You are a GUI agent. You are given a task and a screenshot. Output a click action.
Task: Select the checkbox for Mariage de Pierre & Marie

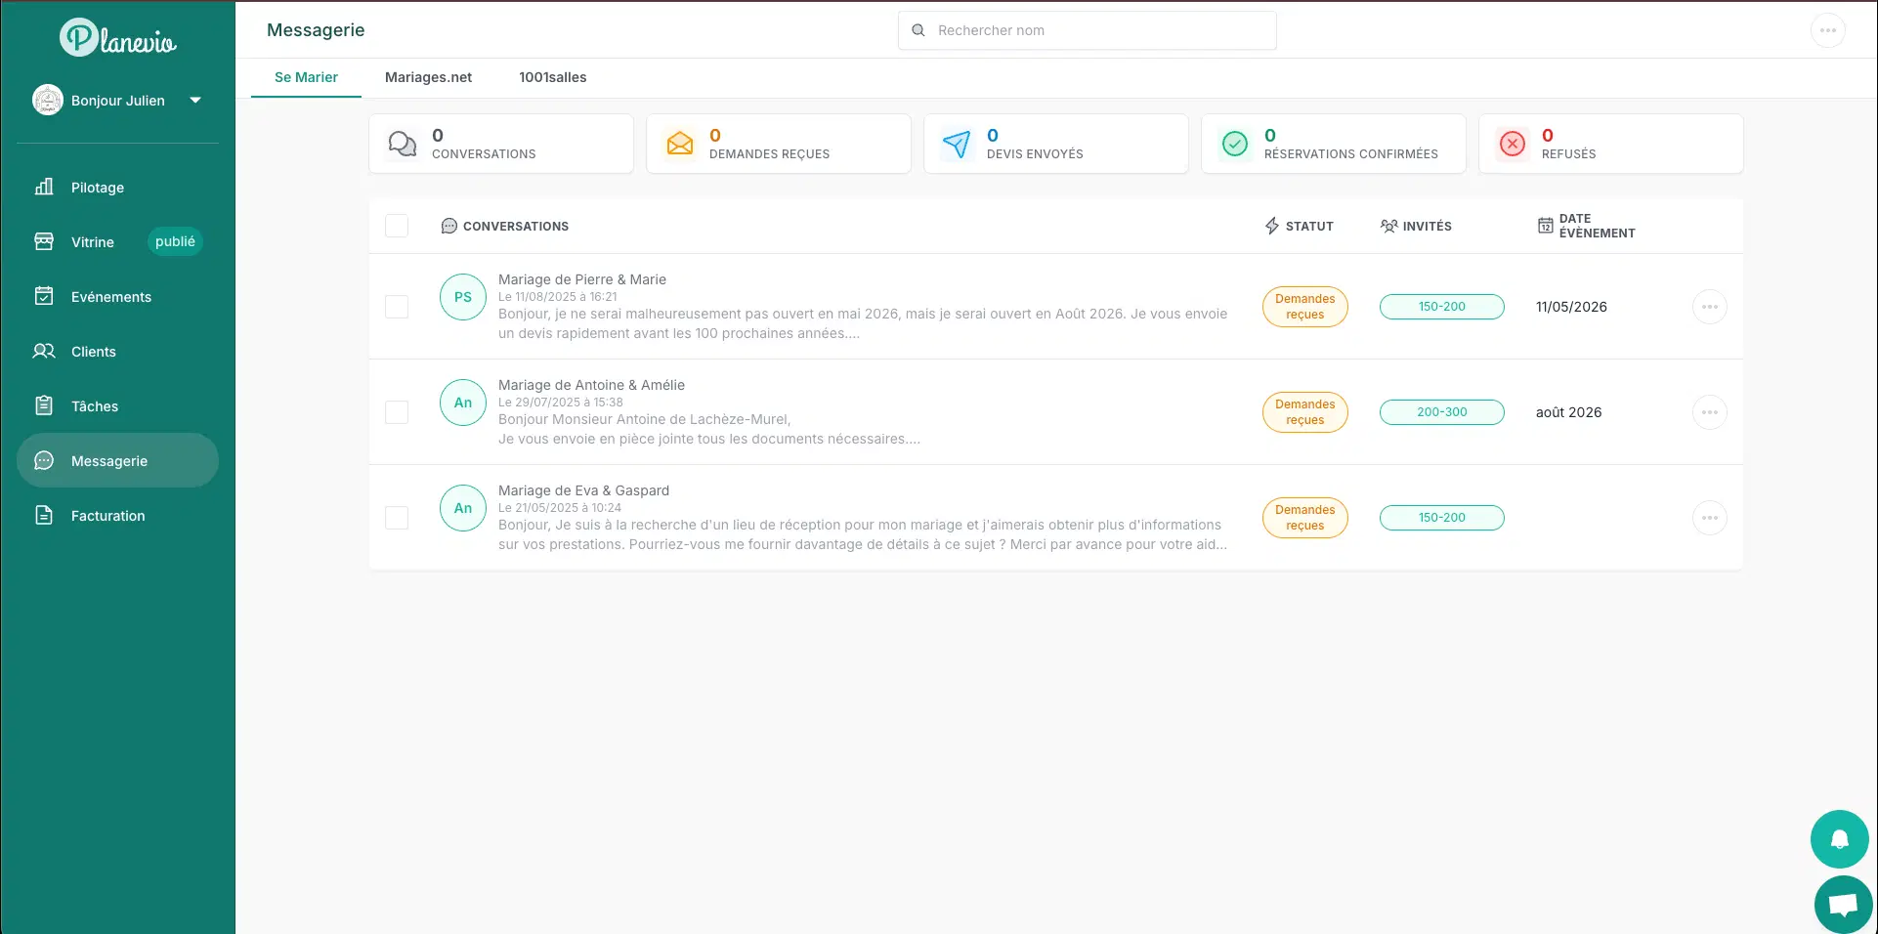[397, 306]
